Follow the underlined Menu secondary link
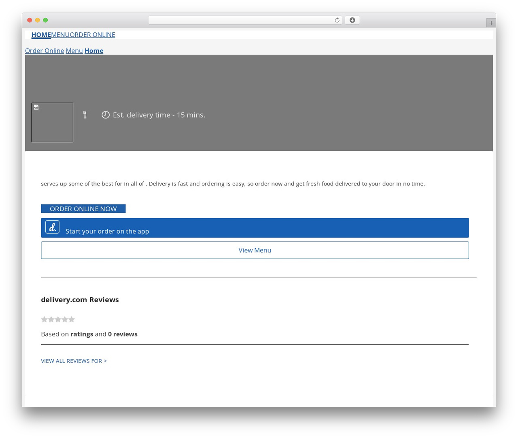The width and height of the screenshot is (518, 438). [x=74, y=51]
